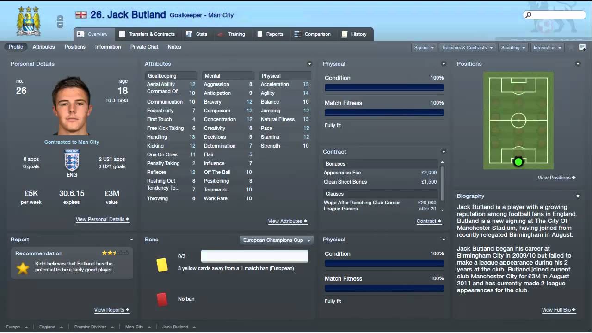Open the History tab
592x333 pixels.
(354, 34)
